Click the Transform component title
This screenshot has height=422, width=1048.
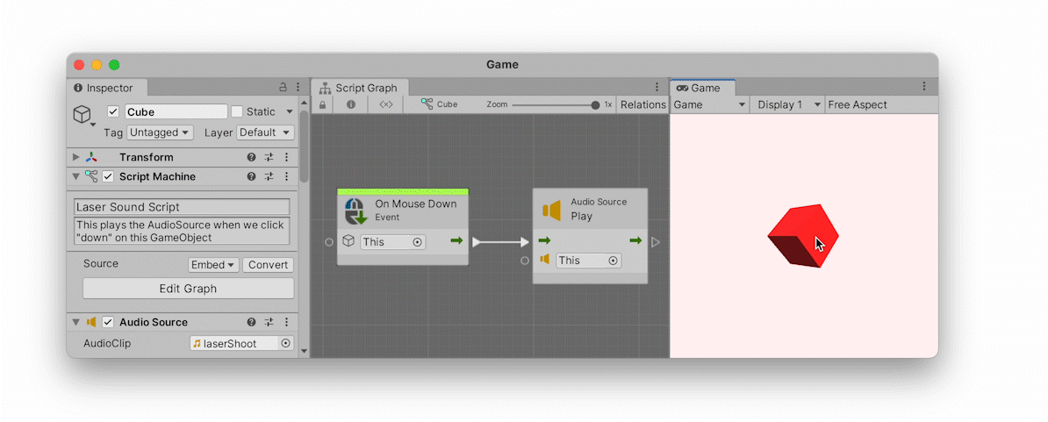tap(147, 158)
